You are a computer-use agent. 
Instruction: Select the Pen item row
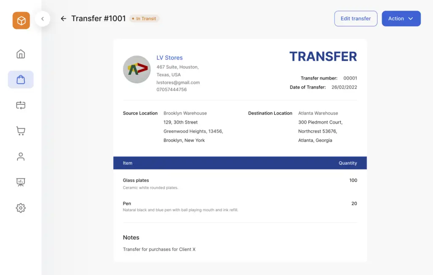click(x=240, y=206)
